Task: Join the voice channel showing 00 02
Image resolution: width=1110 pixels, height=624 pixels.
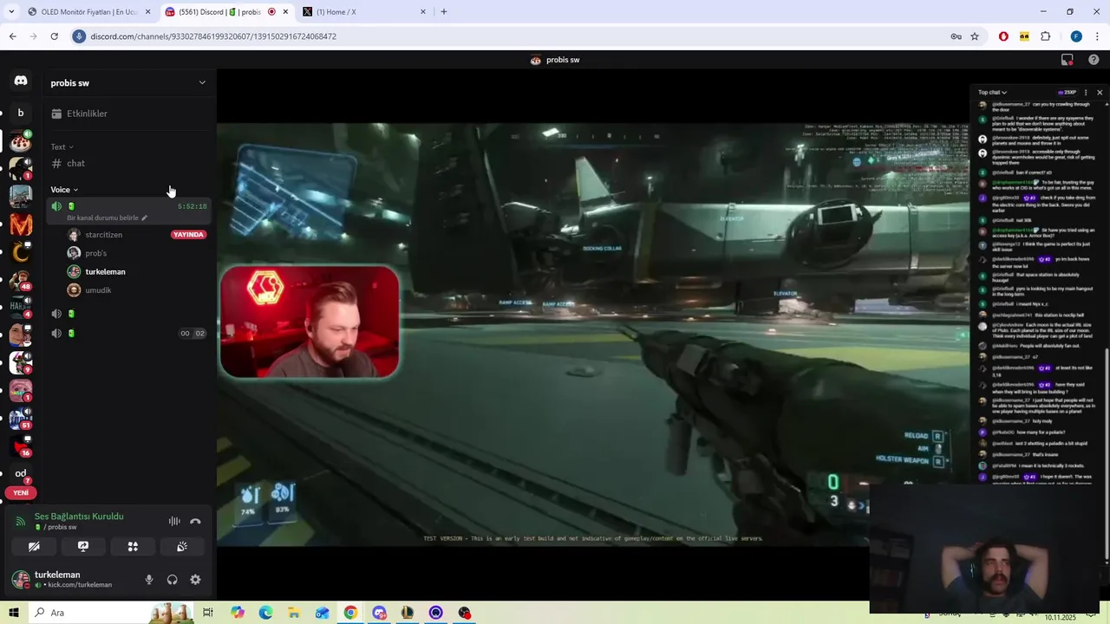Action: [x=128, y=334]
